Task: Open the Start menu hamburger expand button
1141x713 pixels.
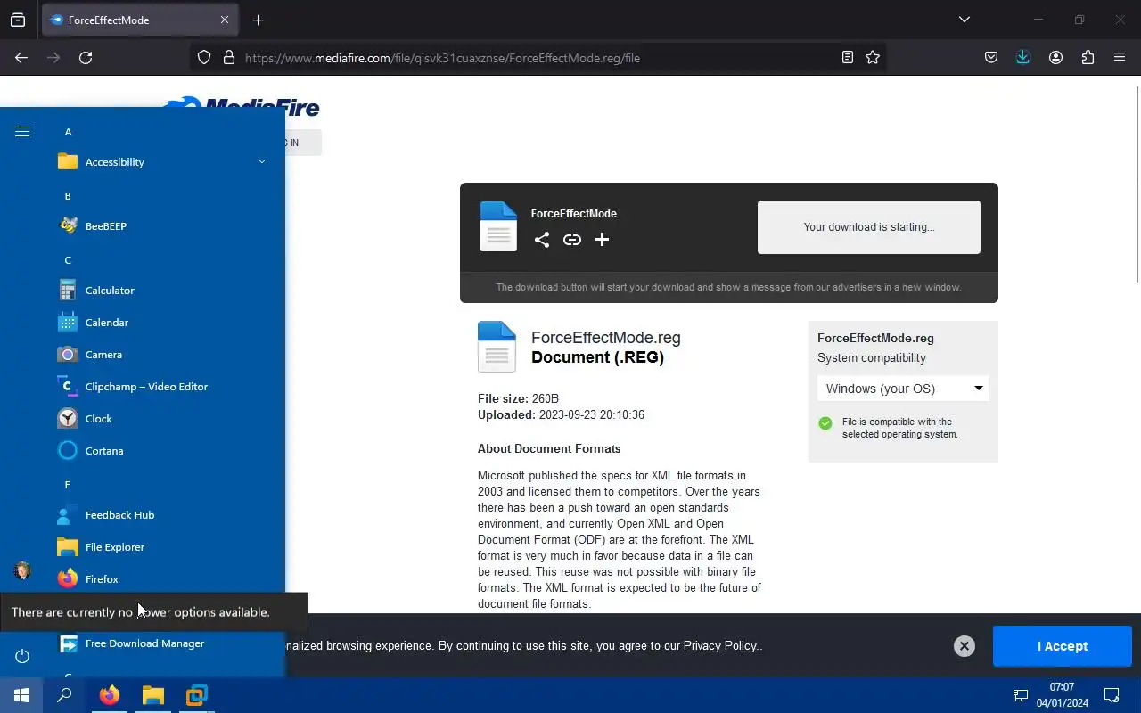Action: [22, 132]
